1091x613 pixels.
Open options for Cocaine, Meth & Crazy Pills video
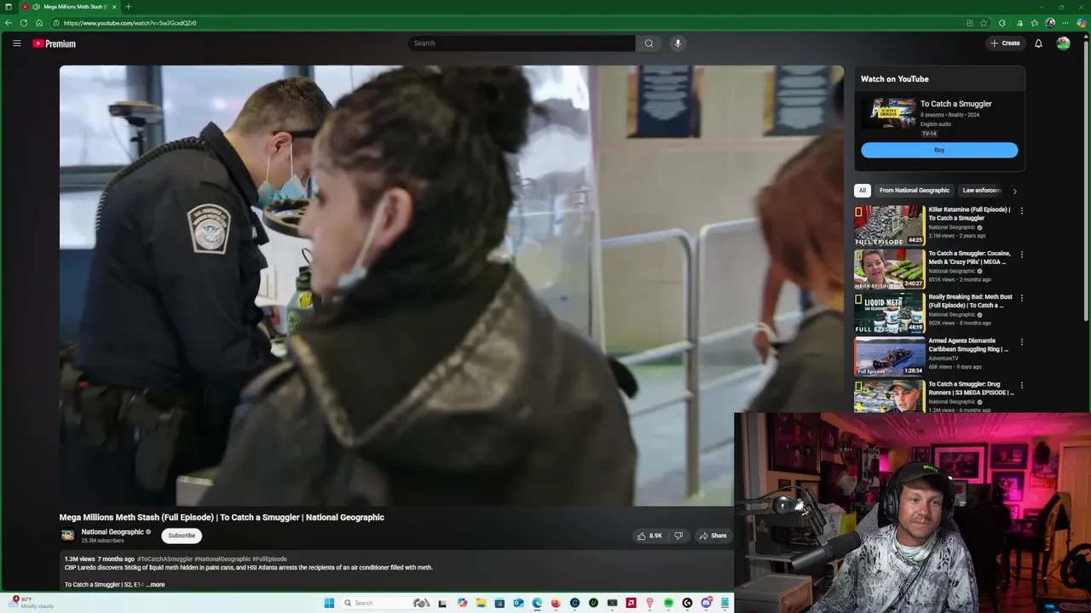click(x=1021, y=255)
